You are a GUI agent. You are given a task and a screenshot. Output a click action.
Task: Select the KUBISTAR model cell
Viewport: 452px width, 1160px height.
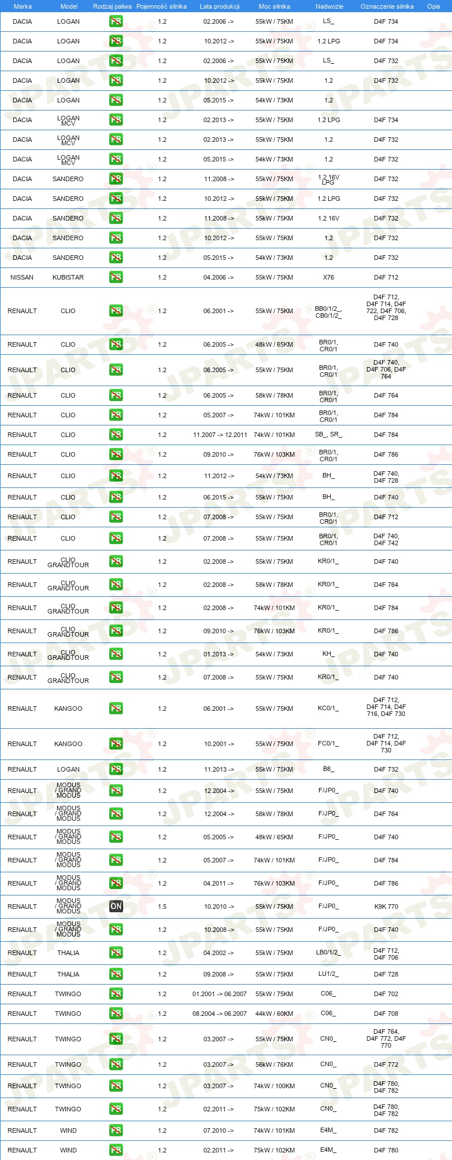(x=68, y=277)
